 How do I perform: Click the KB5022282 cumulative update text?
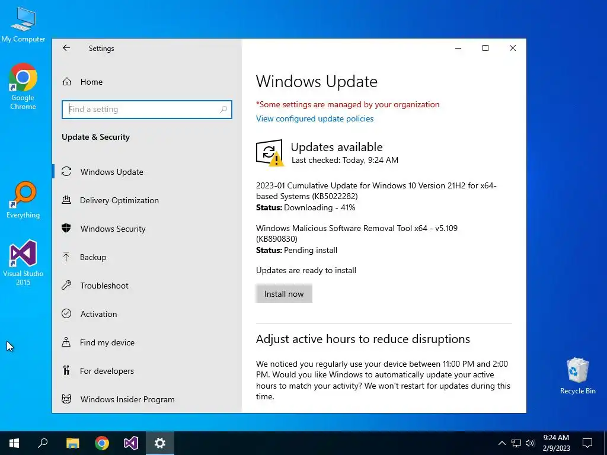[376, 191]
